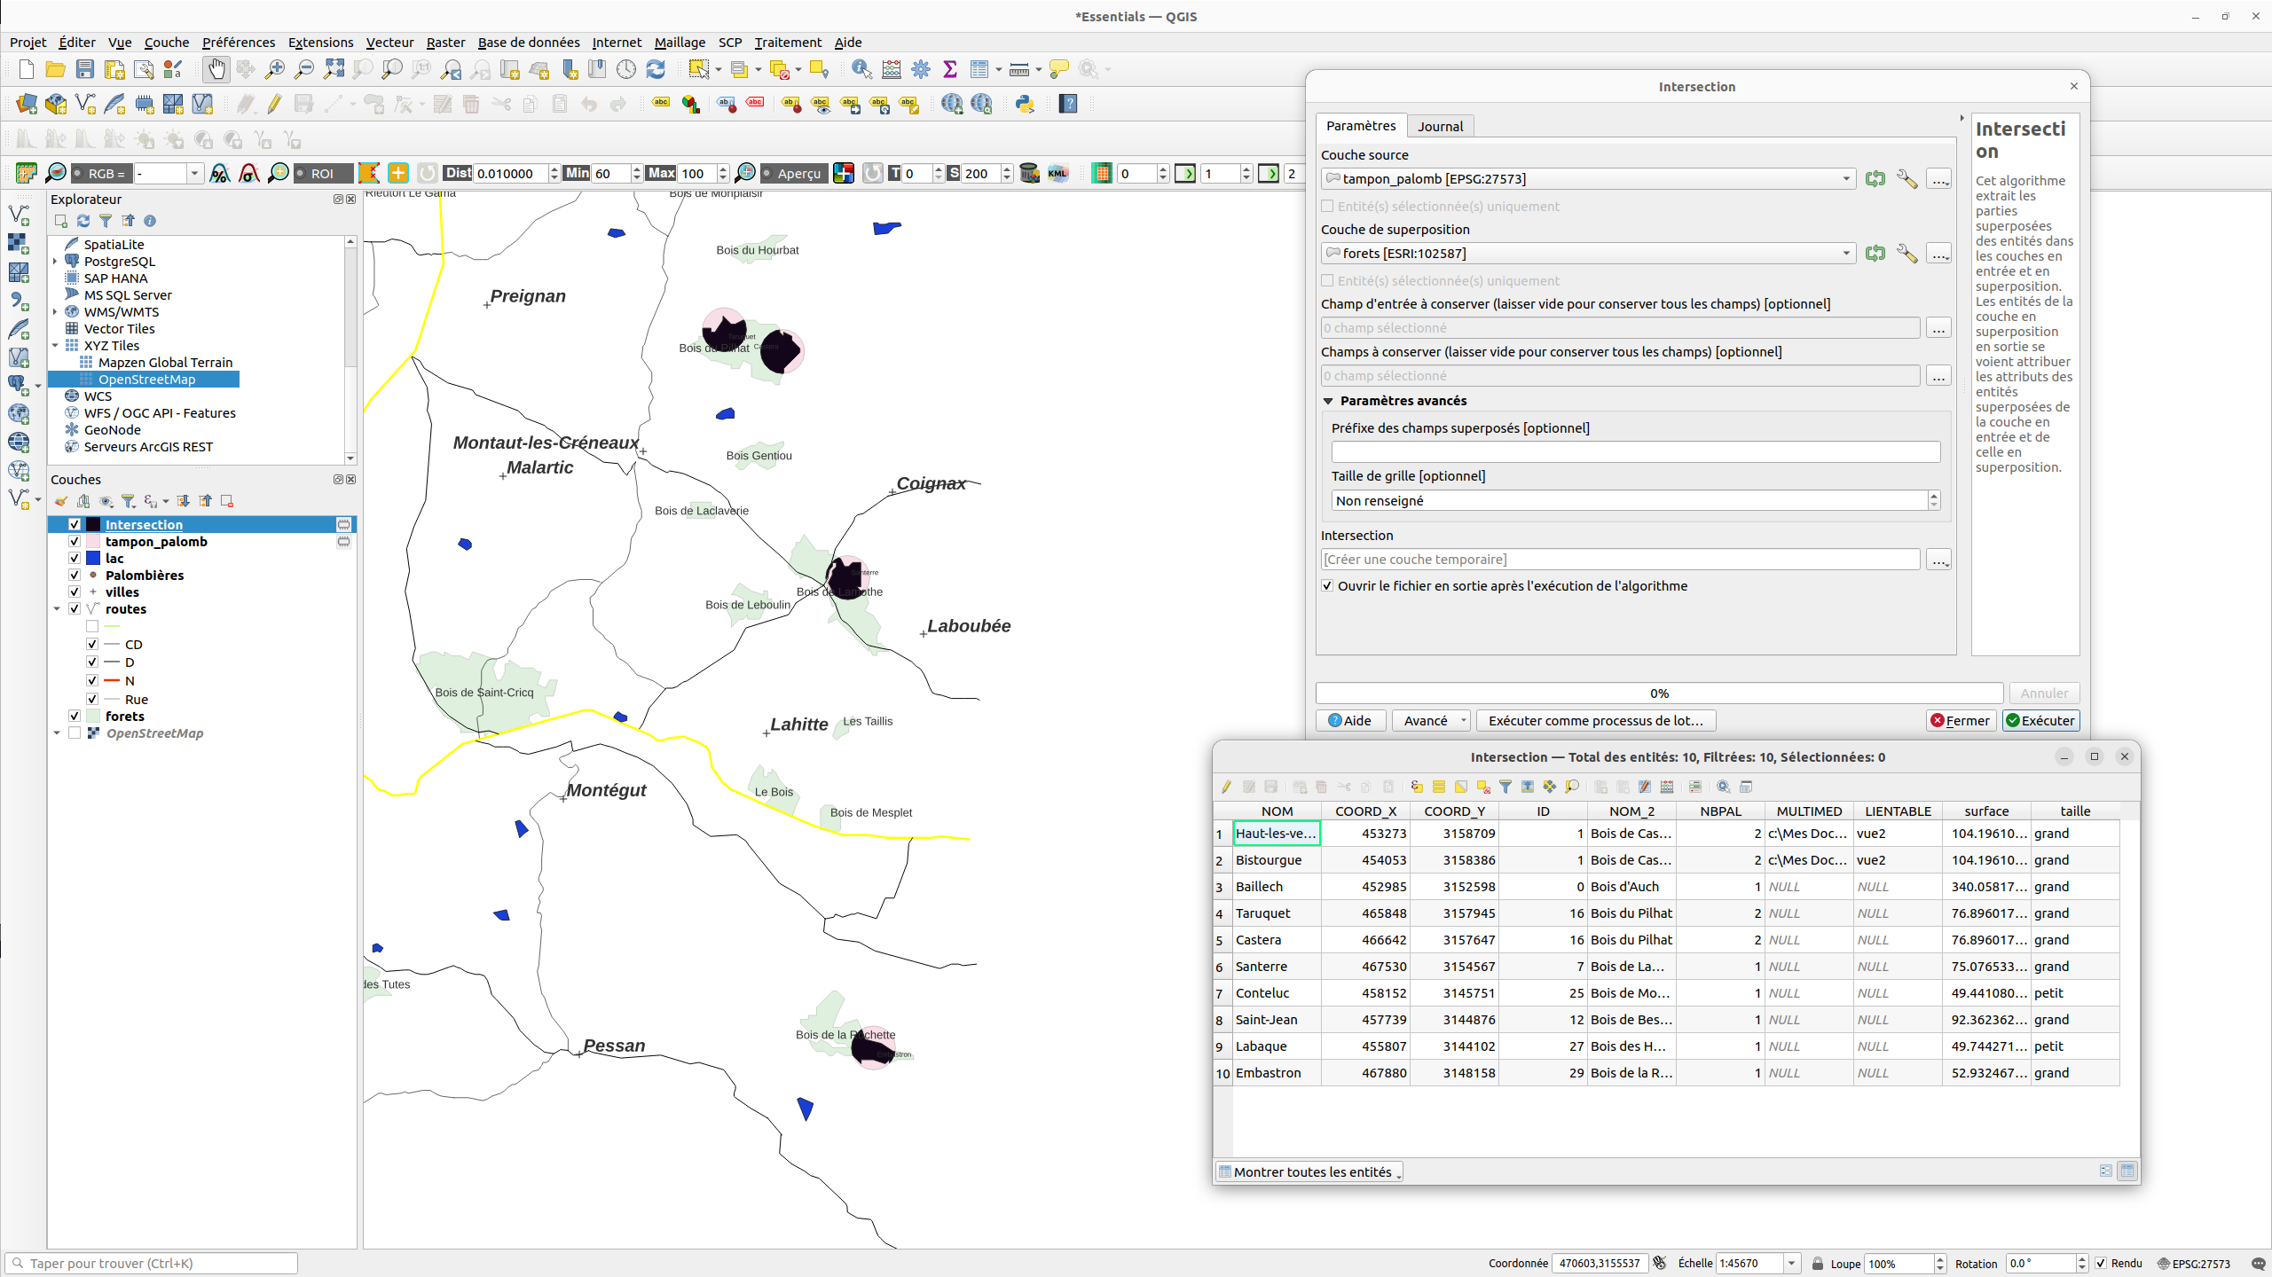
Task: Click Exécuter comme processus de lot button
Action: pos(1595,721)
